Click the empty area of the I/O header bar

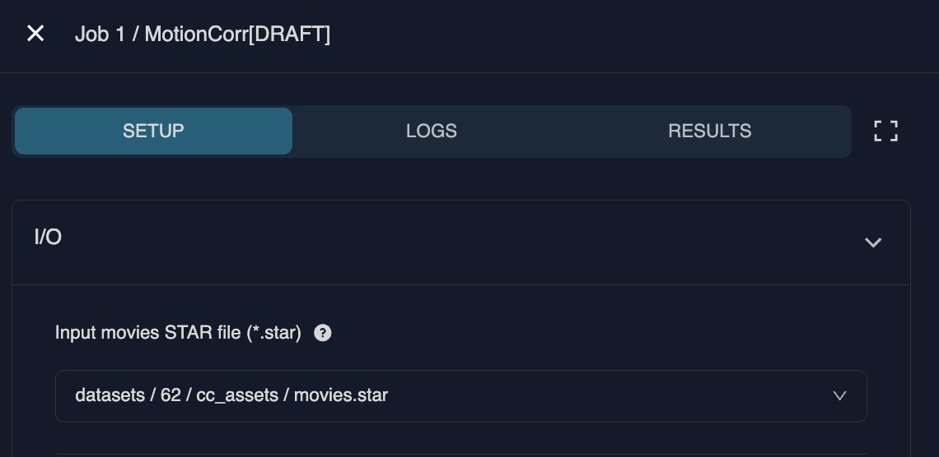pos(453,242)
